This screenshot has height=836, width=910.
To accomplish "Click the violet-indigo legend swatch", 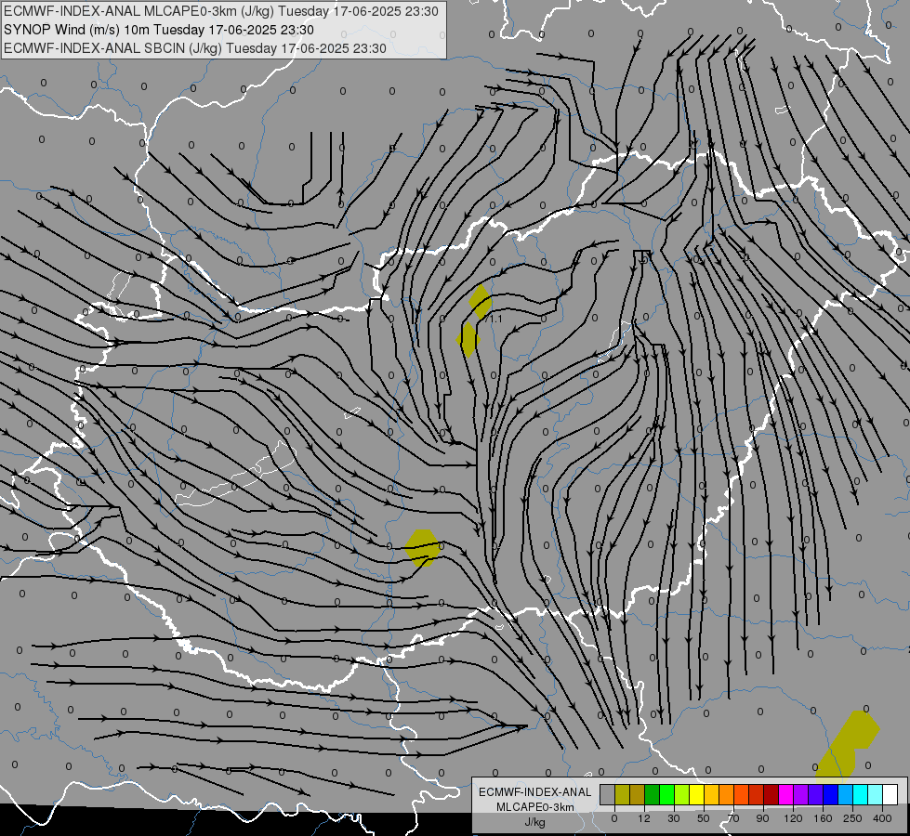I will point(815,795).
